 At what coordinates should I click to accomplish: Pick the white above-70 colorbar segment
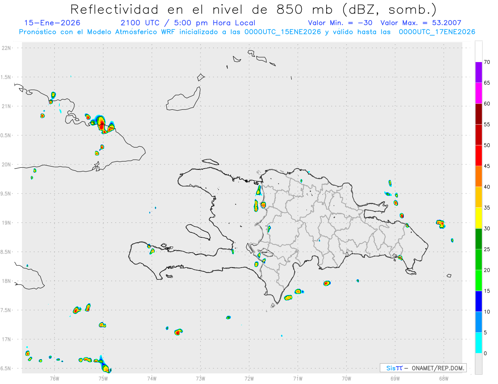pos(478,51)
